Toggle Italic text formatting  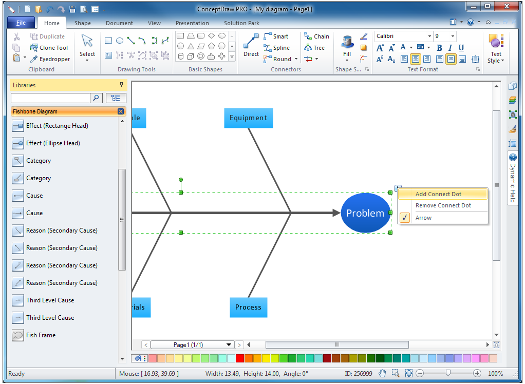click(x=450, y=48)
